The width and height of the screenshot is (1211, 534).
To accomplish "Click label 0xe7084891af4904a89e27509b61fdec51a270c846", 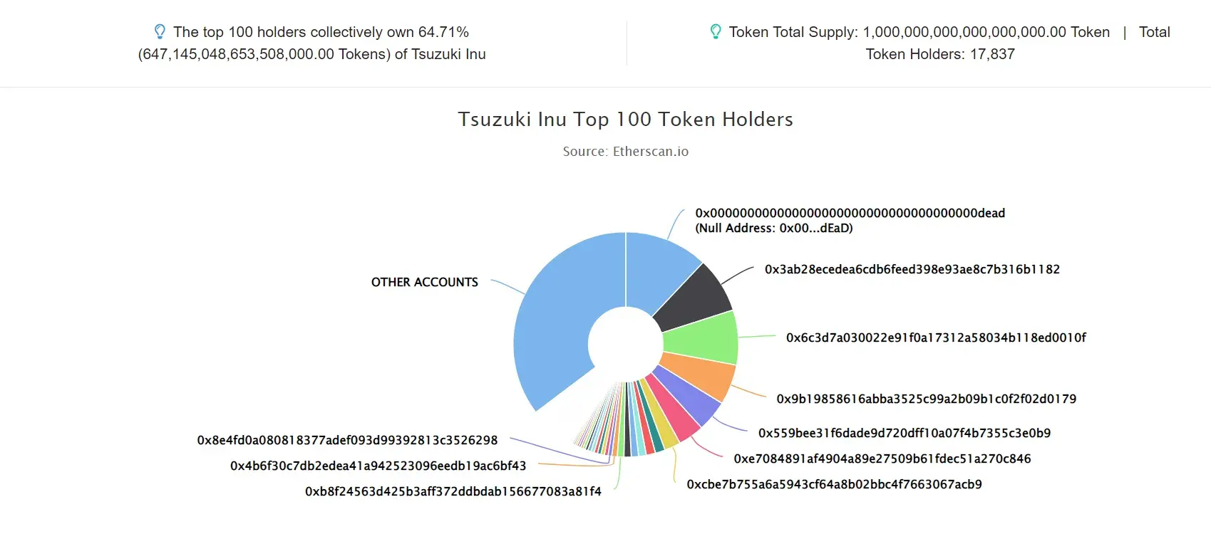I will pyautogui.click(x=882, y=459).
